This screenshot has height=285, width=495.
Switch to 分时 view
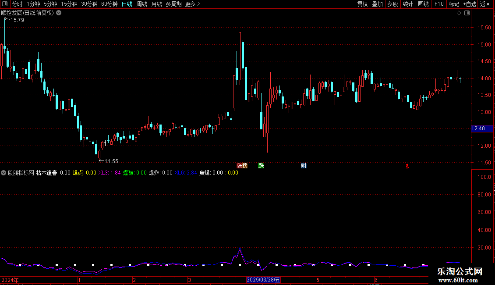(18, 4)
